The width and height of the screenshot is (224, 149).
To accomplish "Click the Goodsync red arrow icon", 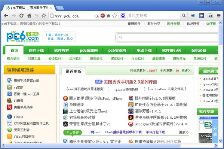I will (131, 124).
